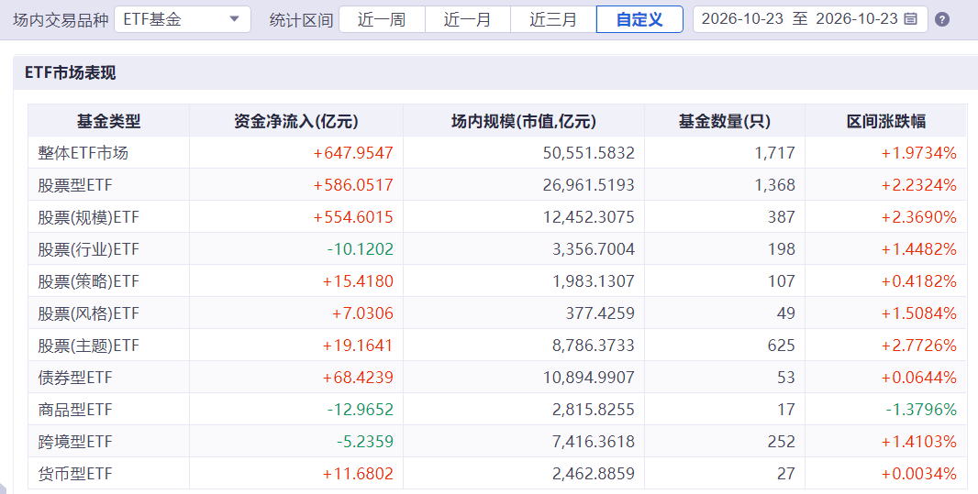978x494 pixels.
Task: Click the question mark help icon
Action: [942, 19]
